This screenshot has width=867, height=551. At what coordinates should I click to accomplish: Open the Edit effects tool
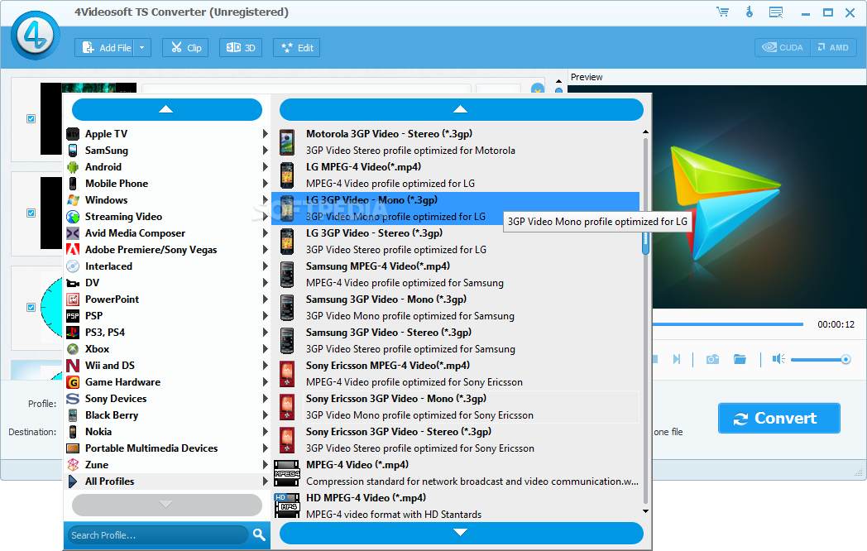(x=297, y=48)
